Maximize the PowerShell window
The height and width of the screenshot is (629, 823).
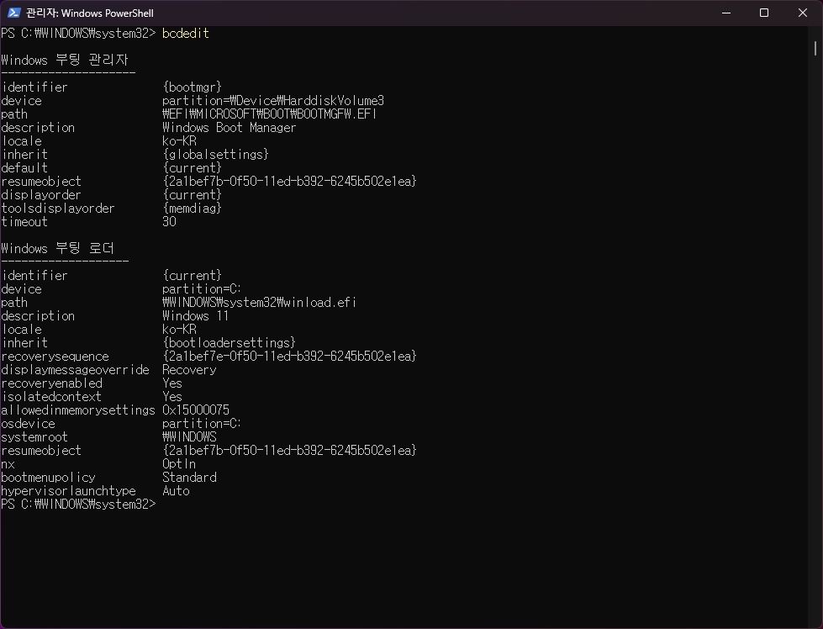[x=764, y=13]
